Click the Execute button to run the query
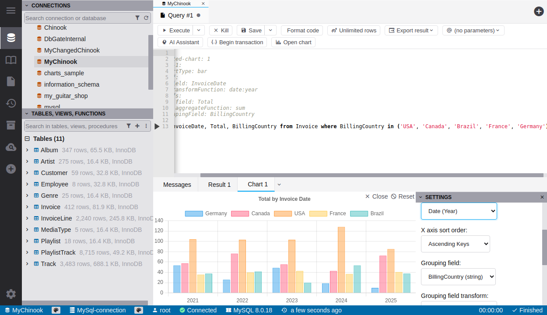 pyautogui.click(x=174, y=30)
